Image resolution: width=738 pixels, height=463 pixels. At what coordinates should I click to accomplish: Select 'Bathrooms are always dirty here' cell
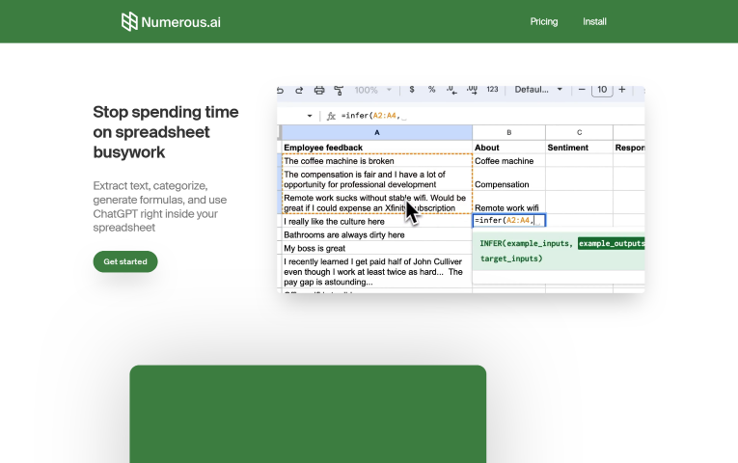click(377, 234)
